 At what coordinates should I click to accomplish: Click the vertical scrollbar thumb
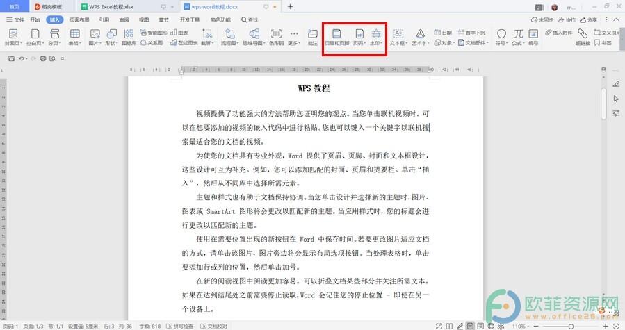604,104
